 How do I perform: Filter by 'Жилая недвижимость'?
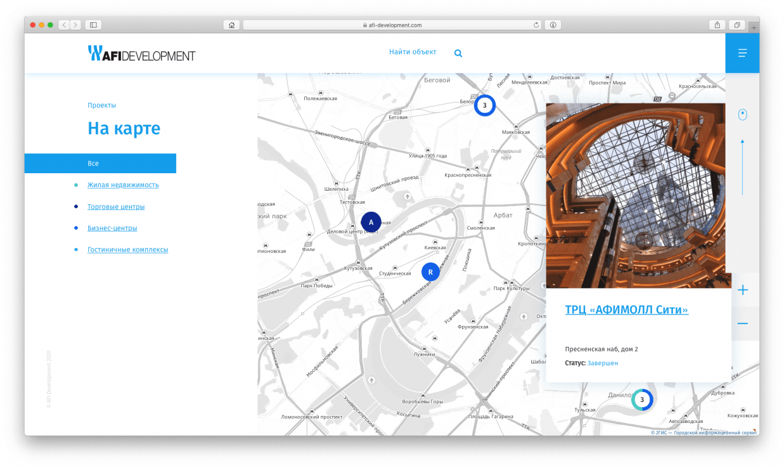pyautogui.click(x=123, y=185)
